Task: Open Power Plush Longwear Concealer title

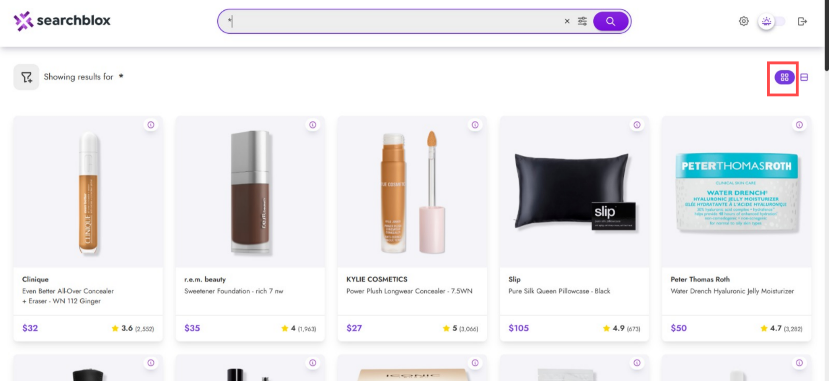Action: click(409, 291)
